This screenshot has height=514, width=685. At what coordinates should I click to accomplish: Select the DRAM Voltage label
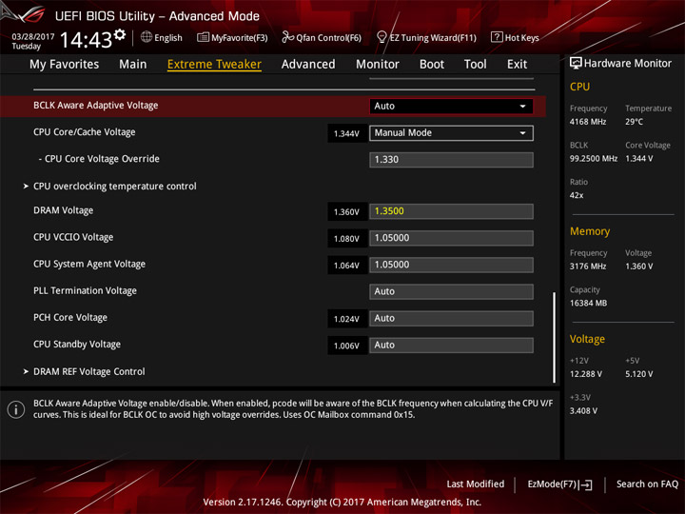[64, 210]
